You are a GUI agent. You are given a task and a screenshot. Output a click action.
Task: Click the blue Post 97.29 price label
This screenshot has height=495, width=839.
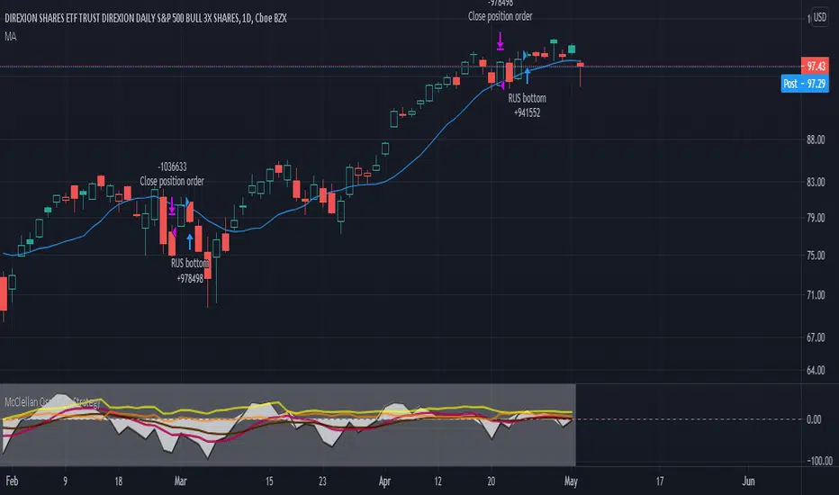click(805, 84)
